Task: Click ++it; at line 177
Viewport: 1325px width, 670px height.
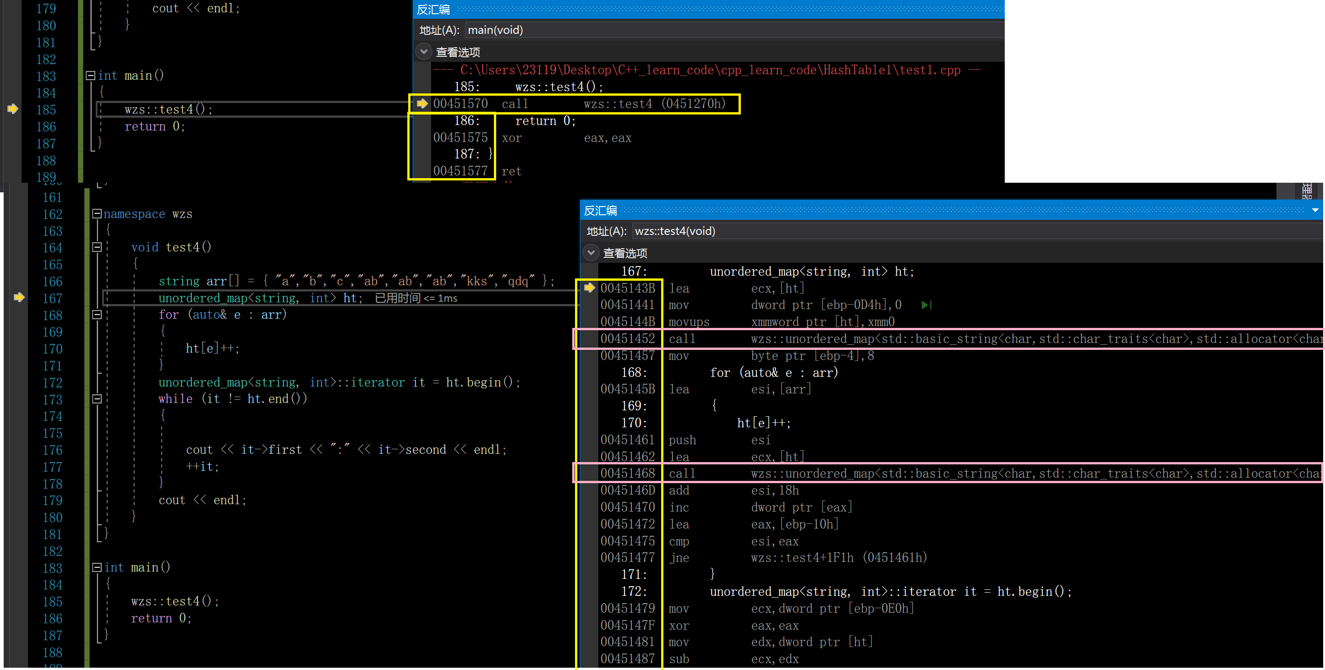Action: [x=202, y=467]
